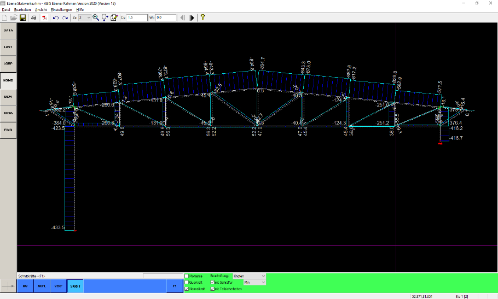Click the value -433.5 at column base
Screen dimensions: 498x299
coord(58,227)
